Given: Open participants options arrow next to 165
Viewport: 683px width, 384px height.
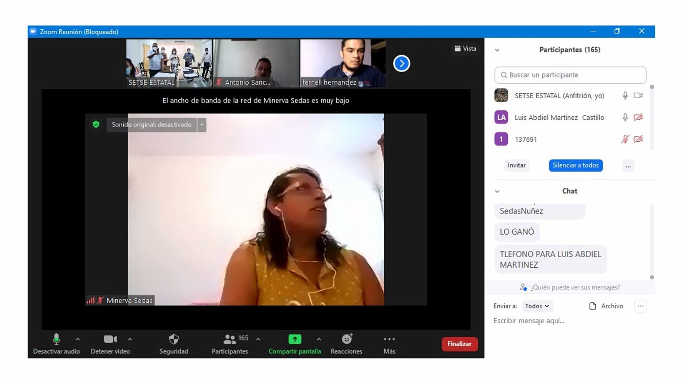Looking at the screenshot, I should coord(258,339).
